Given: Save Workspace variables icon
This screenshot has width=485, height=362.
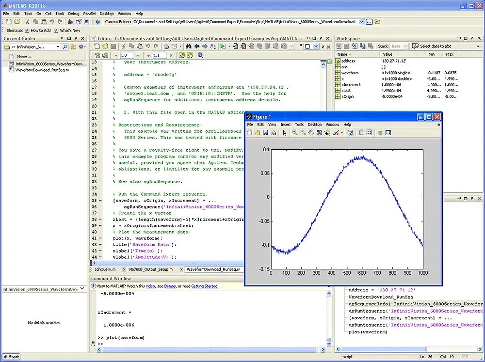Looking at the screenshot, I should click(x=362, y=46).
